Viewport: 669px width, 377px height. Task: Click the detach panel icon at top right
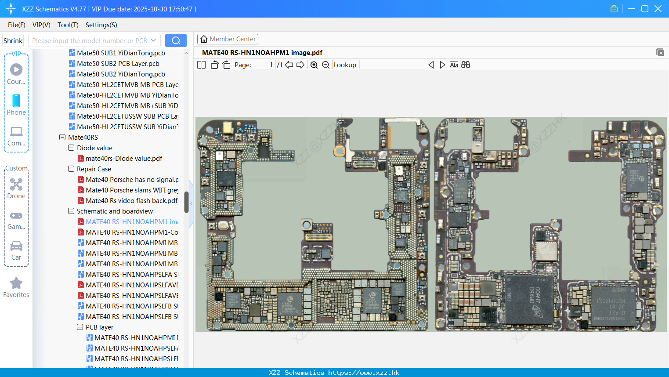(660, 52)
